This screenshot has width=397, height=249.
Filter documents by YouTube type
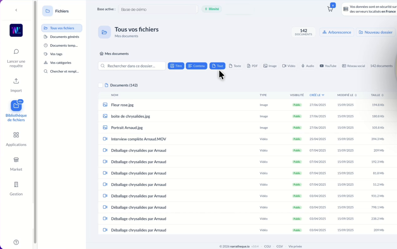click(328, 66)
